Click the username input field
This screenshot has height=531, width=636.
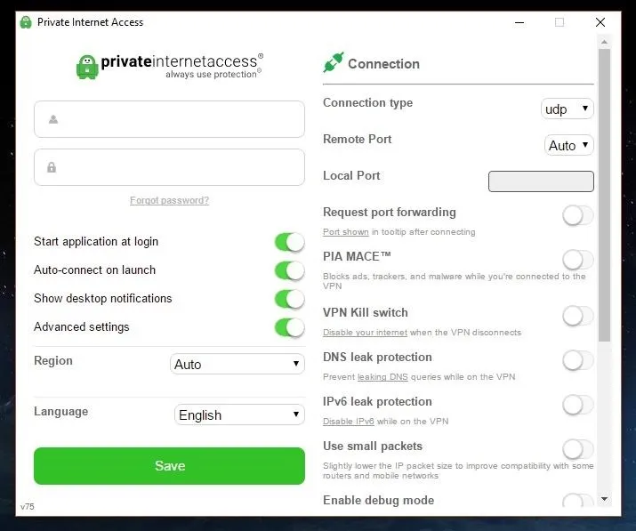(x=169, y=119)
